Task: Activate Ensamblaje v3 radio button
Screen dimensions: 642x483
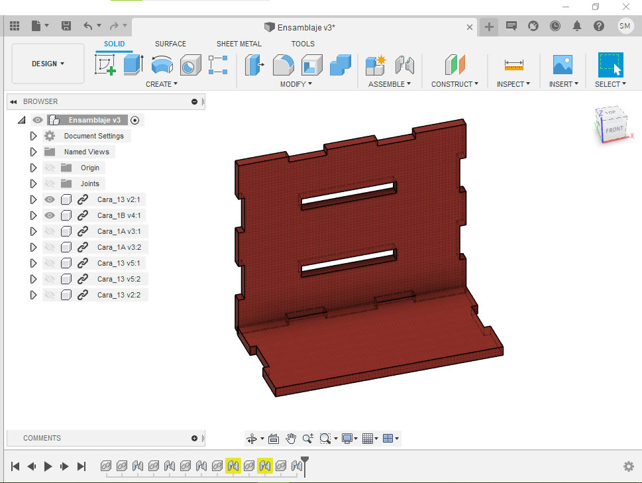Action: [x=134, y=120]
